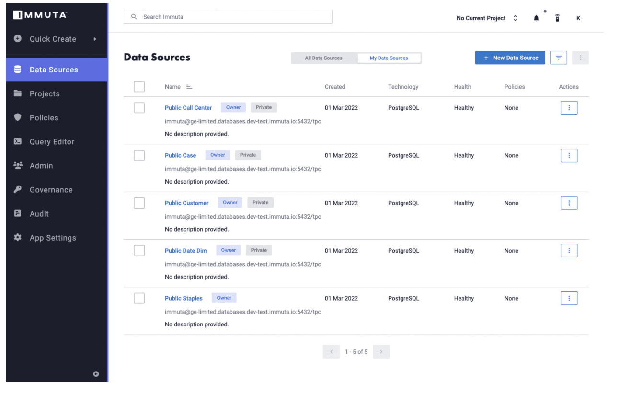Click the Search Immuta field

coord(228,17)
